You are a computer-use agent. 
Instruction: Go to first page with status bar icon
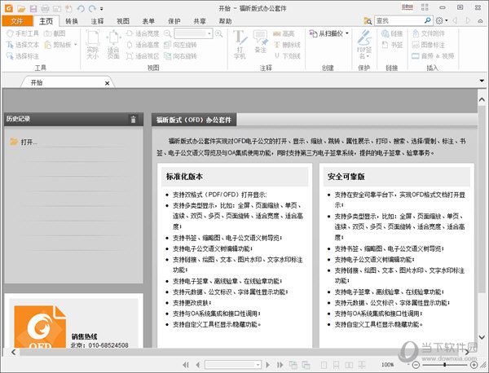(x=186, y=365)
